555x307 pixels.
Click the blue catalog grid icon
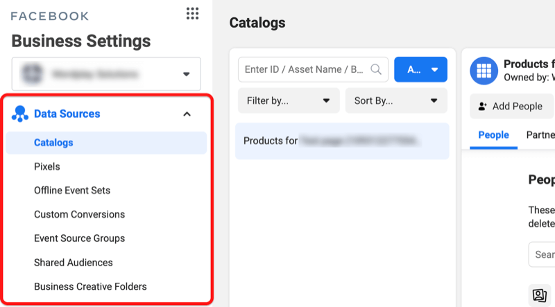click(484, 71)
